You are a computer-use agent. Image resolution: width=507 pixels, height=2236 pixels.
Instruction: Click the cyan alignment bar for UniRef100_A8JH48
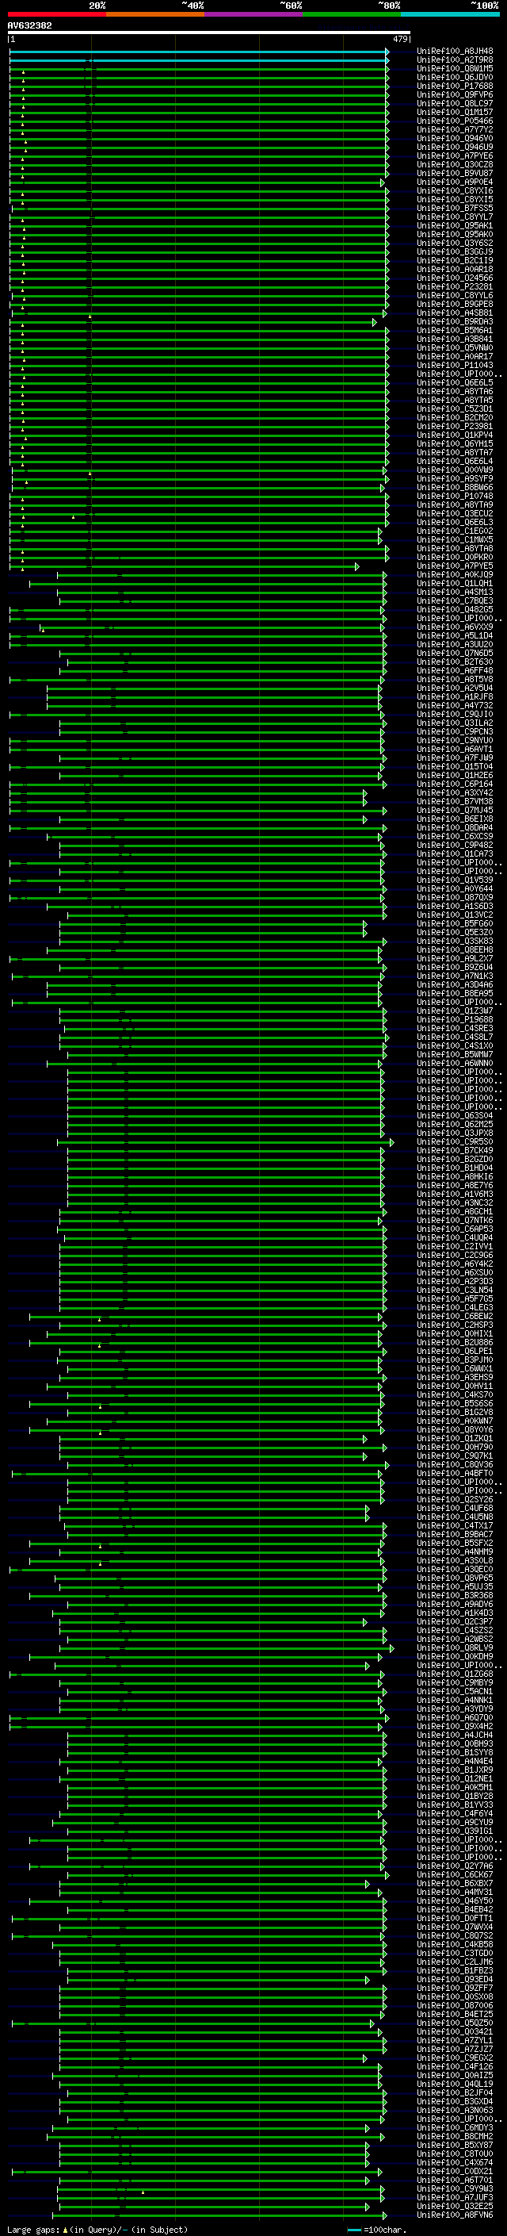197,52
